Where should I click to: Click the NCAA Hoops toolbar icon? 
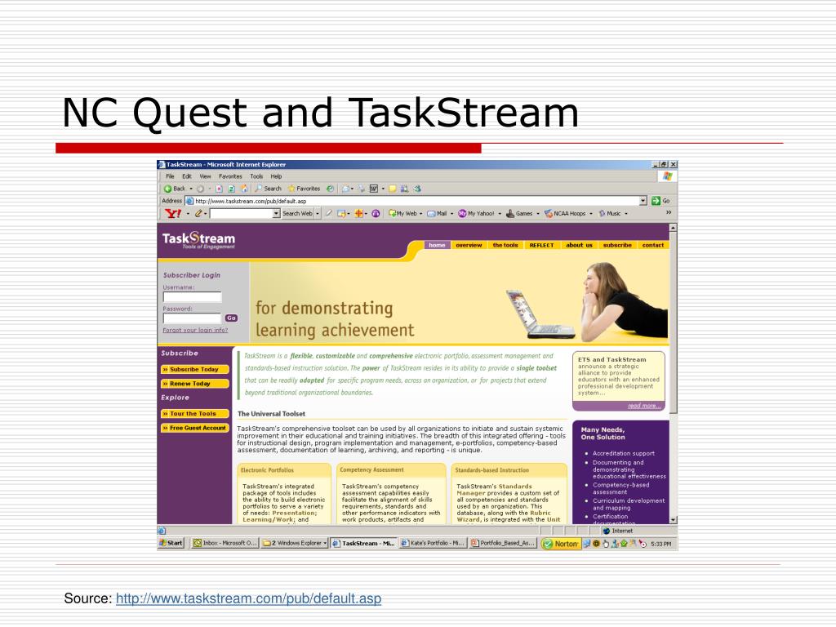548,213
